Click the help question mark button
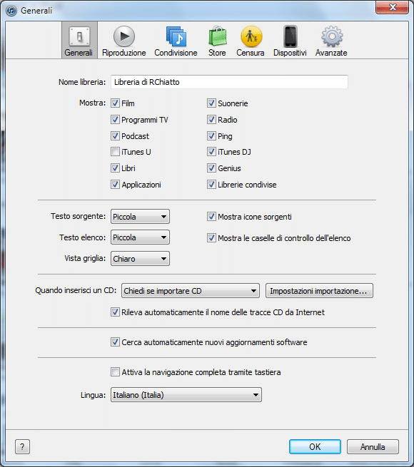The width and height of the screenshot is (414, 467). click(22, 447)
